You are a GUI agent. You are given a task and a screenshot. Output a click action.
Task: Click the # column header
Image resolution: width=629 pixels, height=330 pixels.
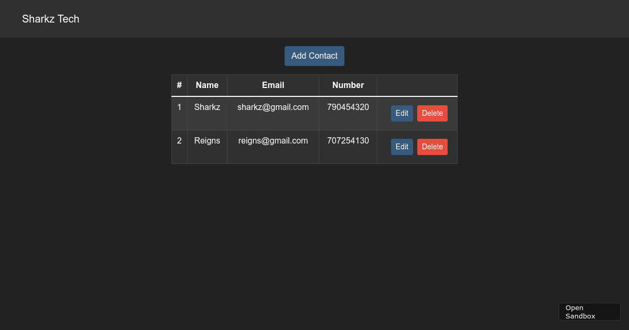(x=179, y=85)
